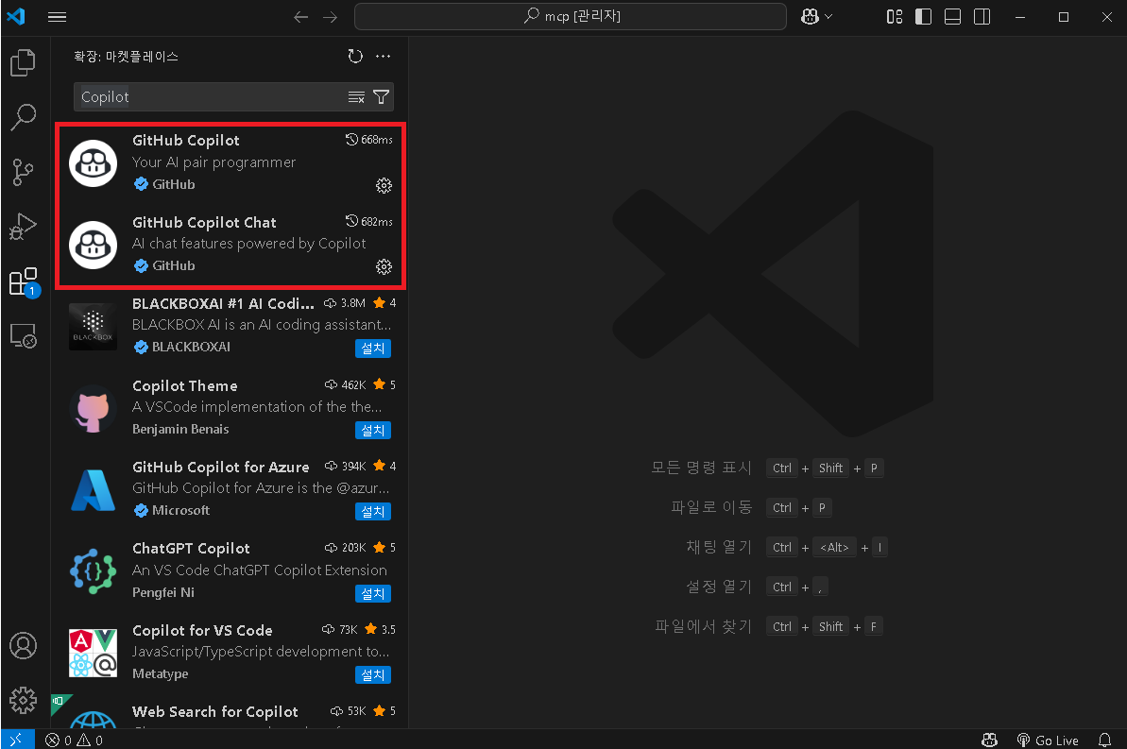Open the Remote Explorer view
The height and width of the screenshot is (749, 1127).
[x=23, y=335]
